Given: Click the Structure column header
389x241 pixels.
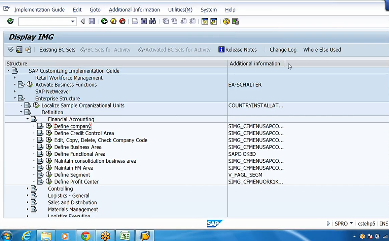Looking at the screenshot, I should pos(116,64).
